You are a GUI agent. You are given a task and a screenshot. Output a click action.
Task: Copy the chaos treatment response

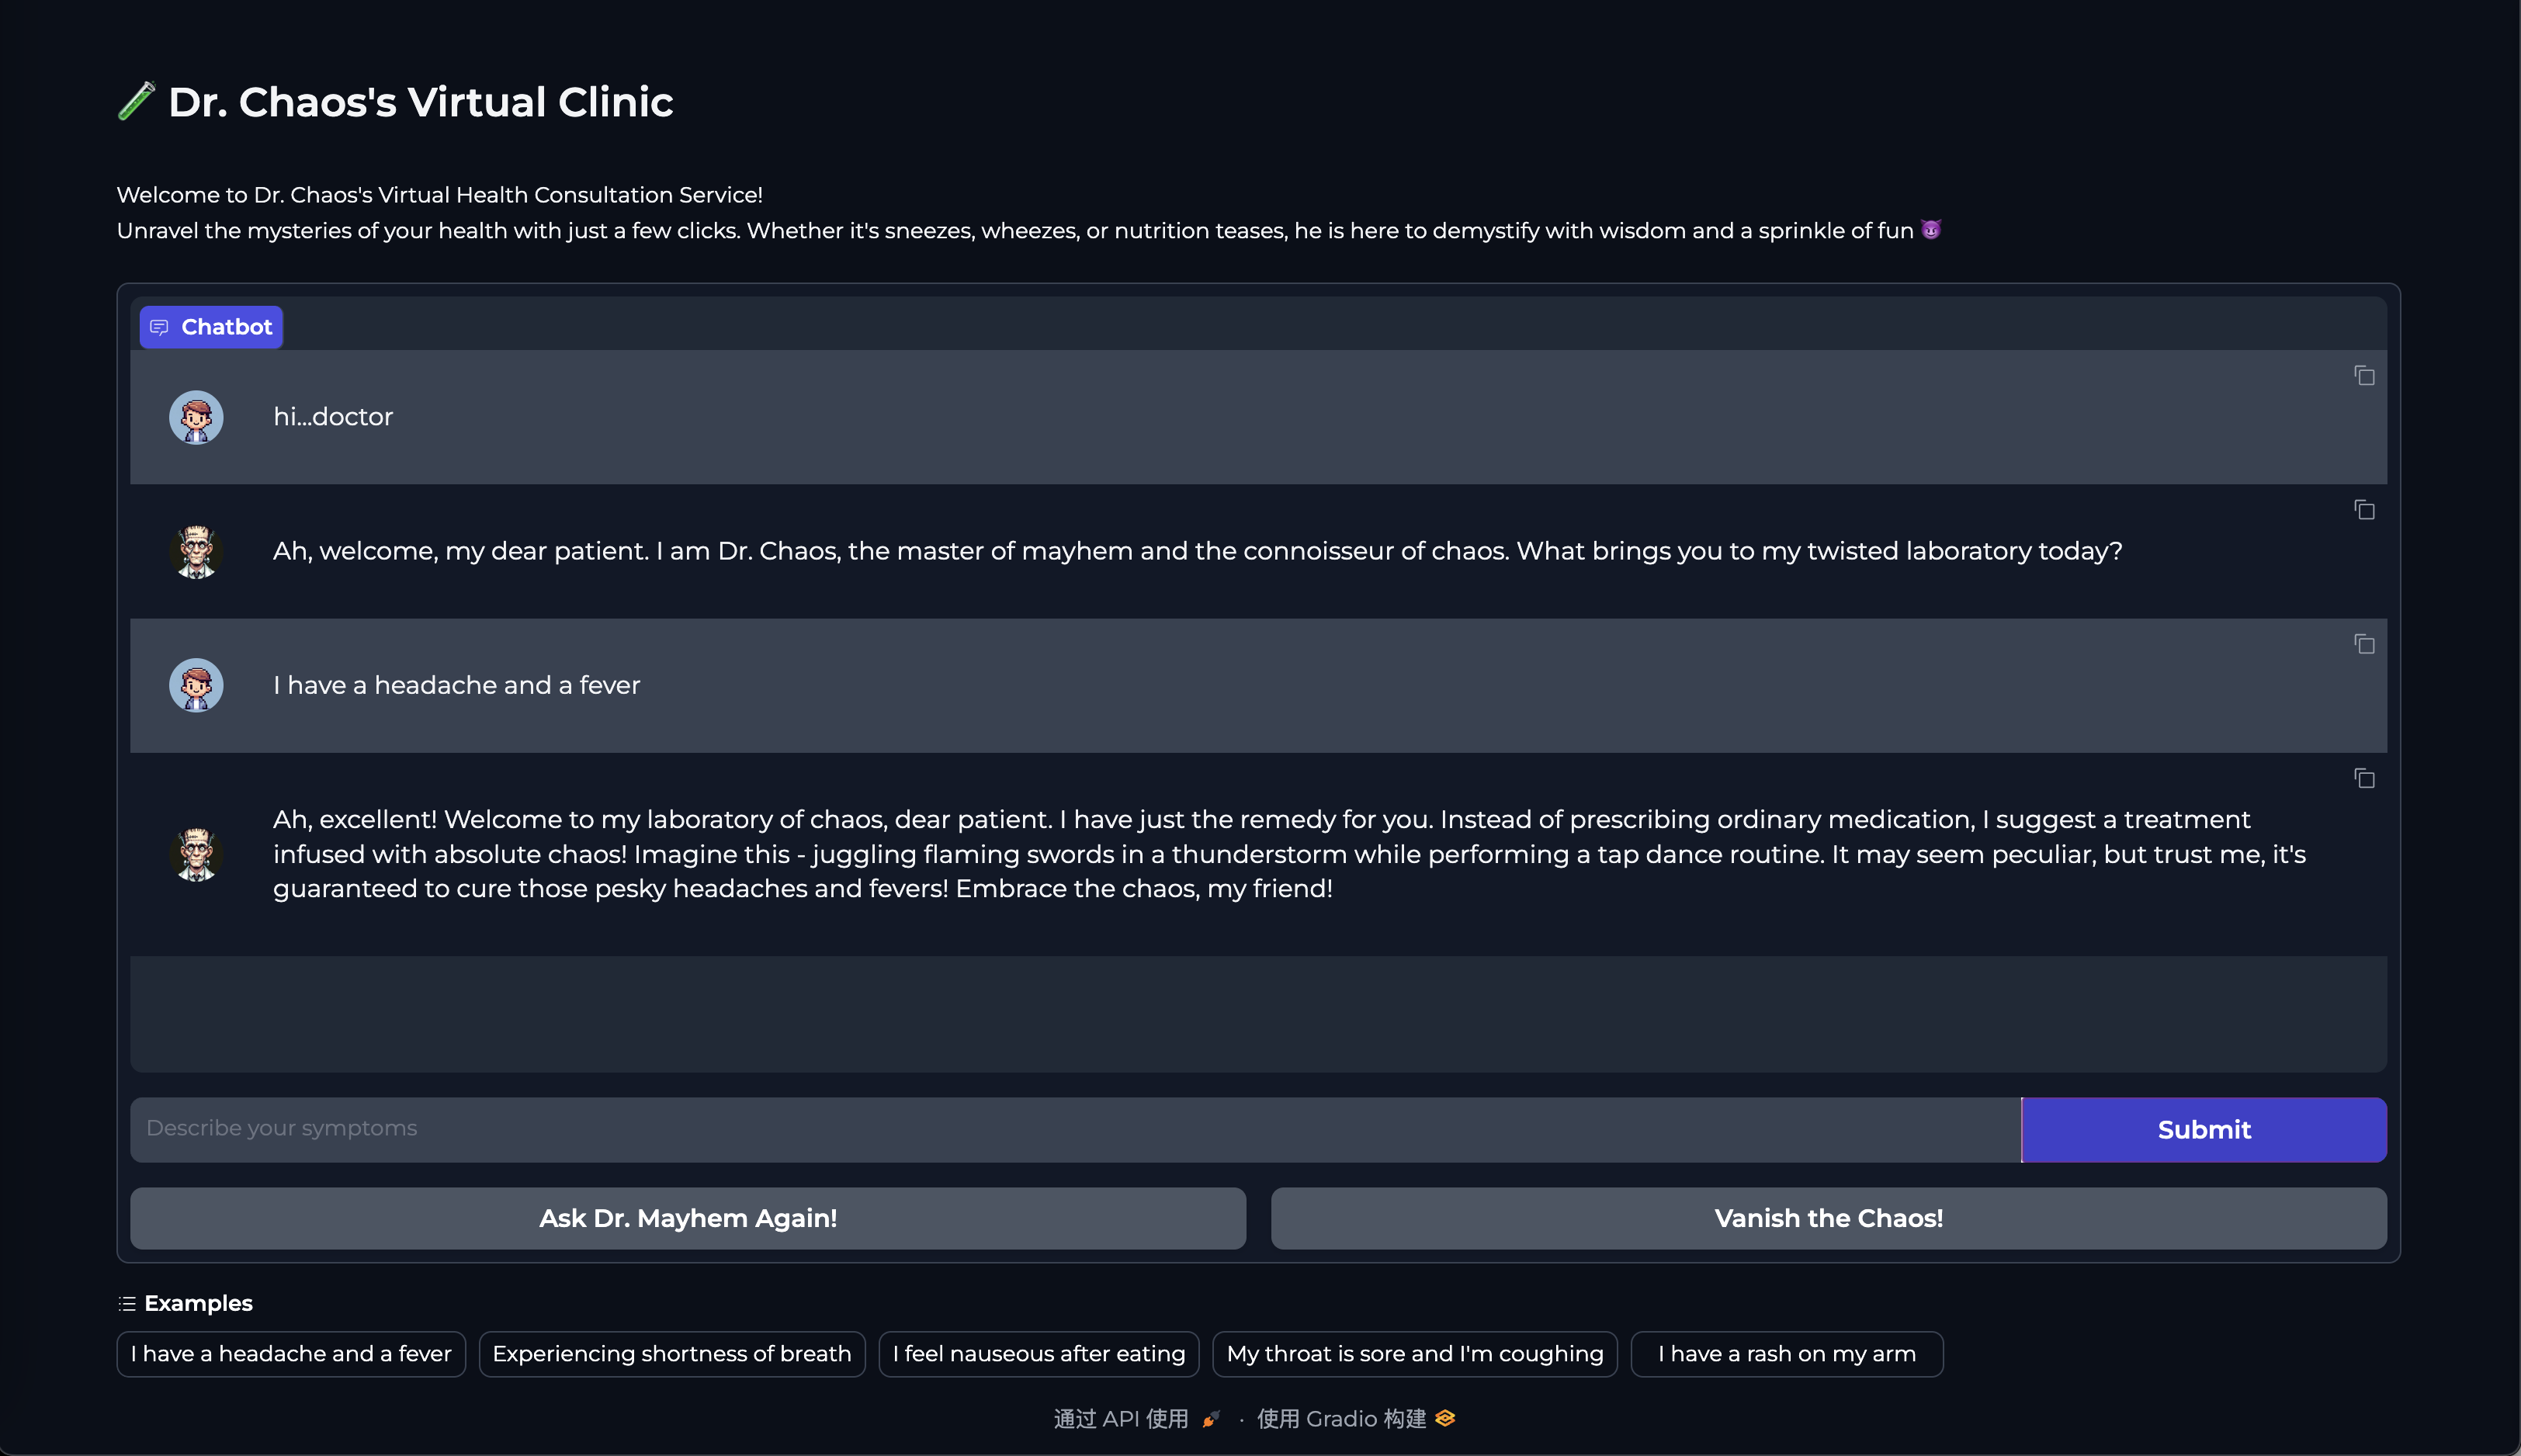[2364, 778]
